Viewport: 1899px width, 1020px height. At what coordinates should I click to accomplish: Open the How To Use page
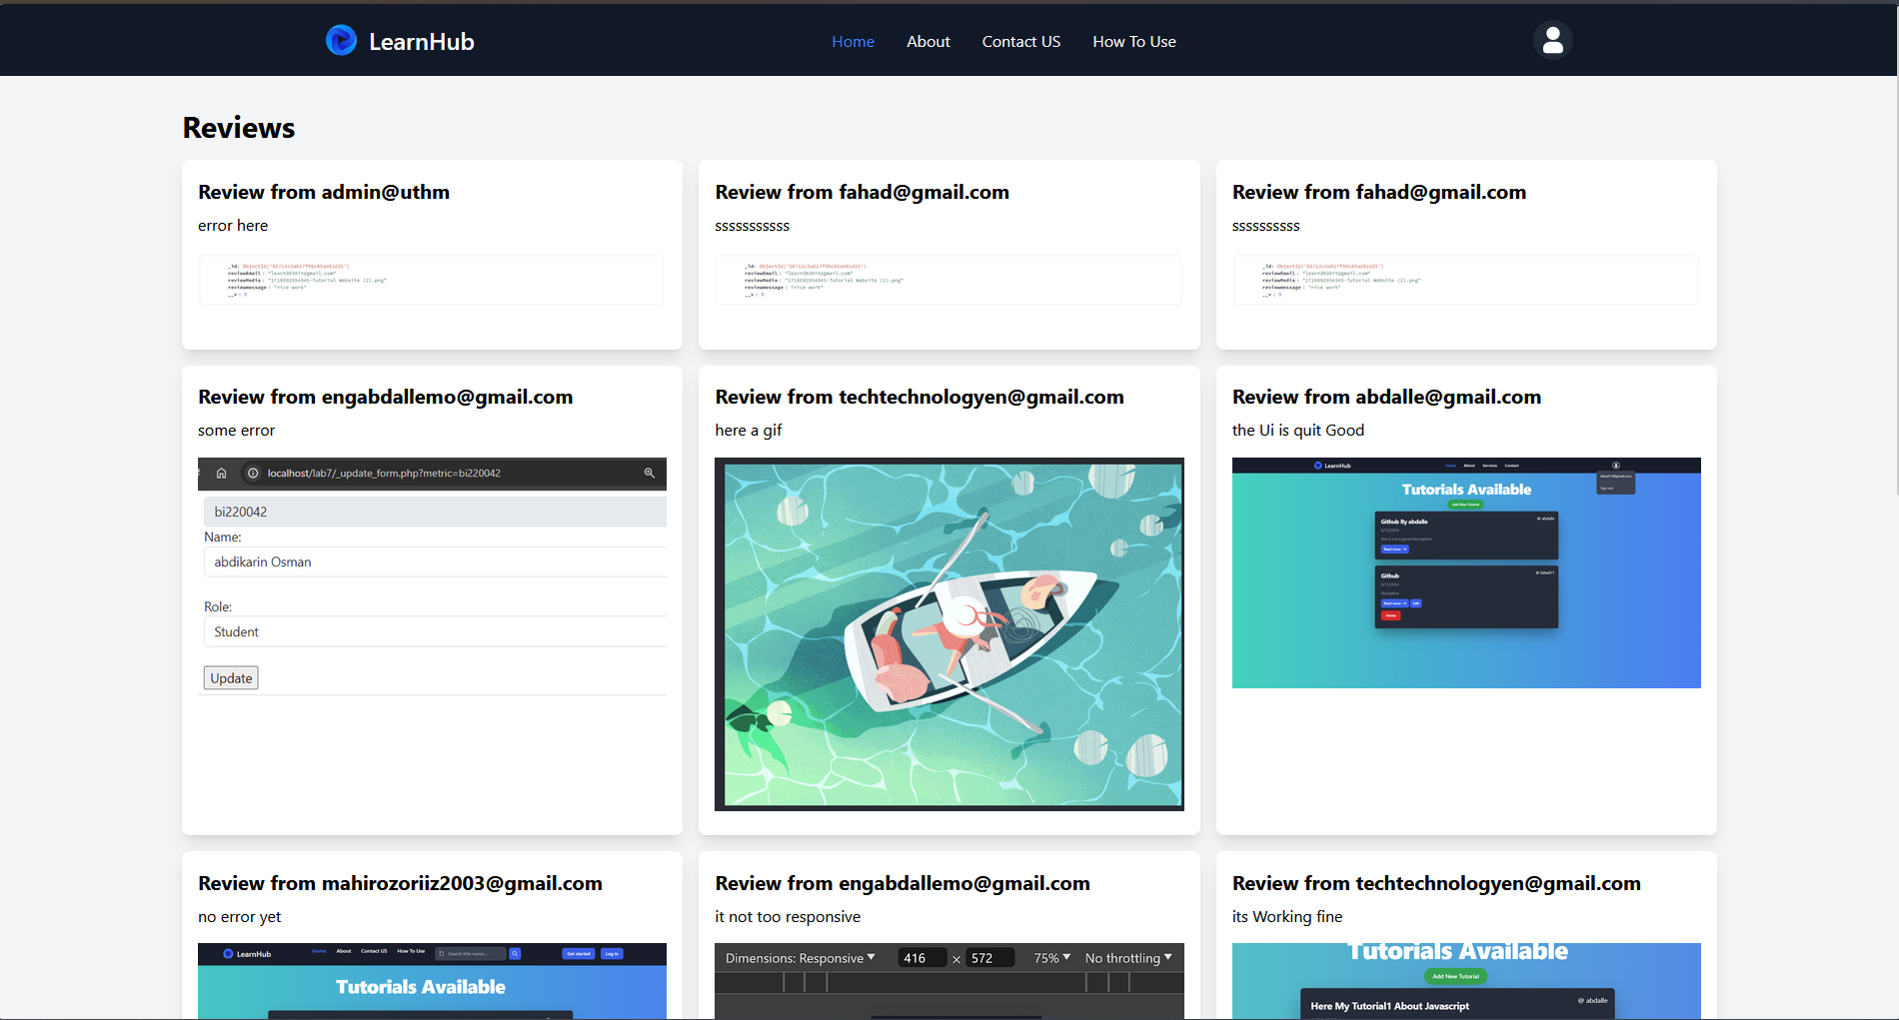point(1134,41)
